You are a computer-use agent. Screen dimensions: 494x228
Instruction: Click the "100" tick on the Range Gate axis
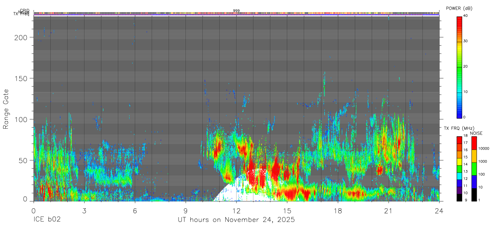click(21, 119)
